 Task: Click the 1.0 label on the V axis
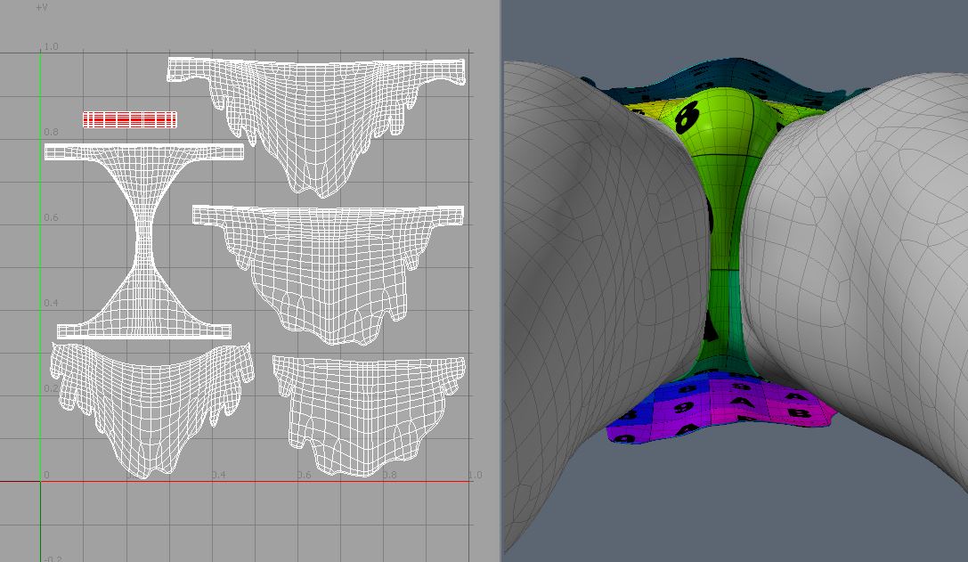pos(51,46)
